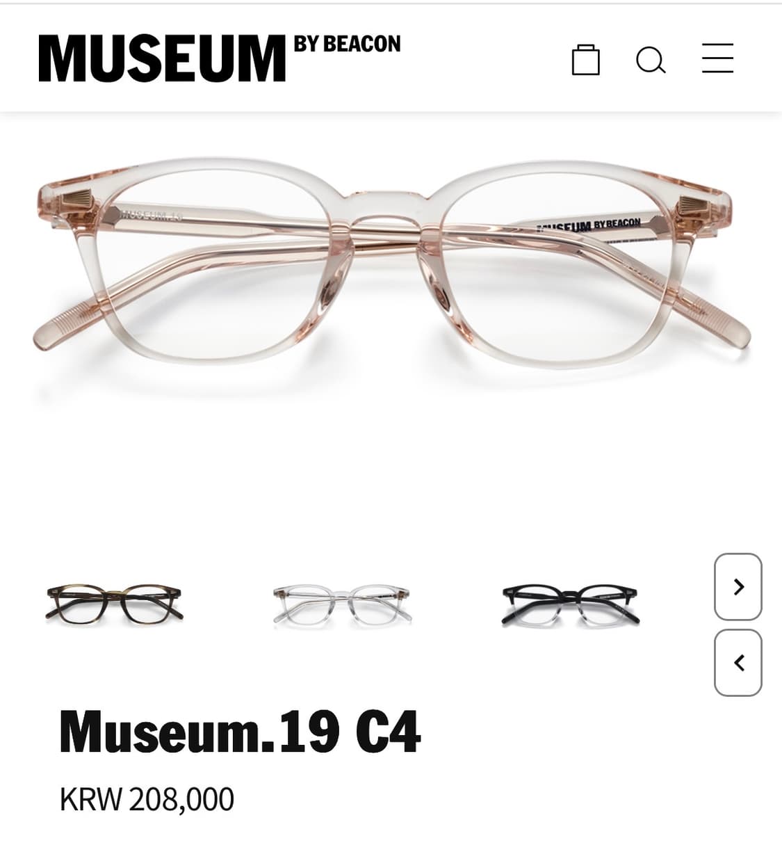Click the KRW 208,000 price
This screenshot has width=782, height=861.
pyautogui.click(x=147, y=799)
